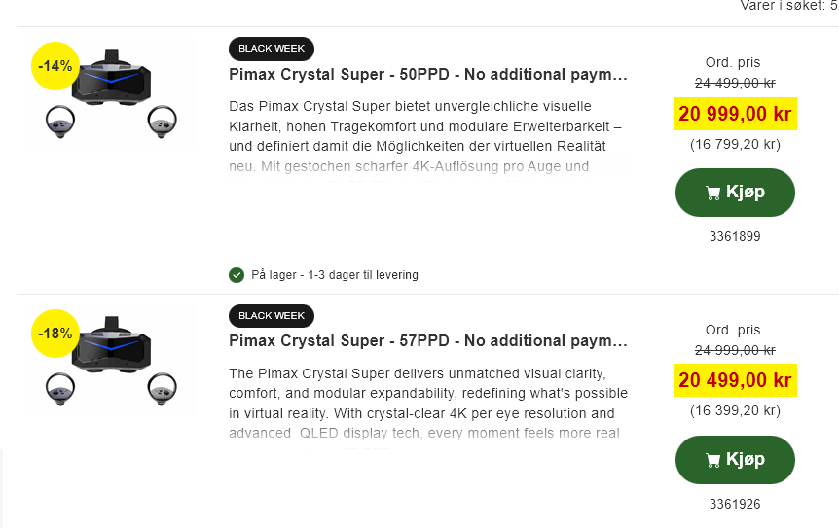
Task: Click the green in-stock checkmark icon
Action: [237, 275]
